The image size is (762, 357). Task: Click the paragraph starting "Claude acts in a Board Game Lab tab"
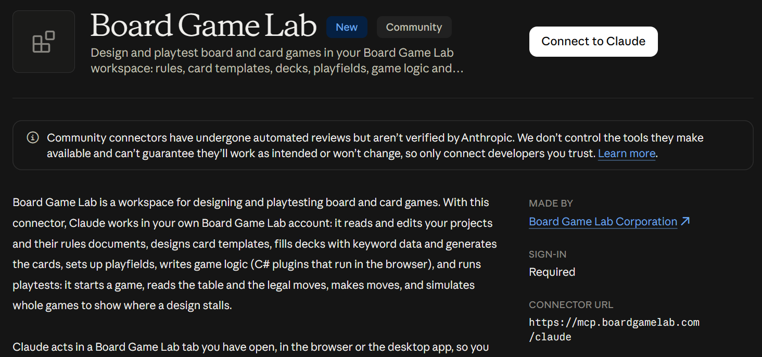click(250, 347)
